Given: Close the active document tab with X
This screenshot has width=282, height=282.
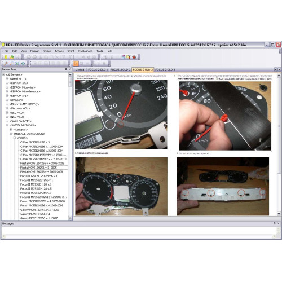Looking at the screenshot, I should [279, 69].
